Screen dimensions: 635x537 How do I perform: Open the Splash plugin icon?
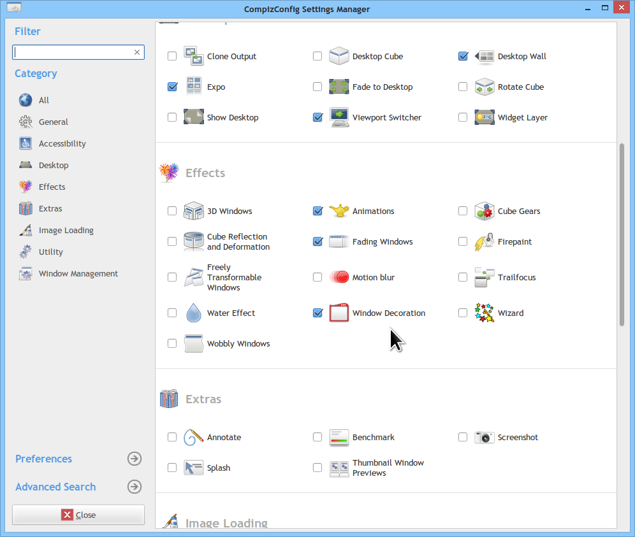pos(194,468)
